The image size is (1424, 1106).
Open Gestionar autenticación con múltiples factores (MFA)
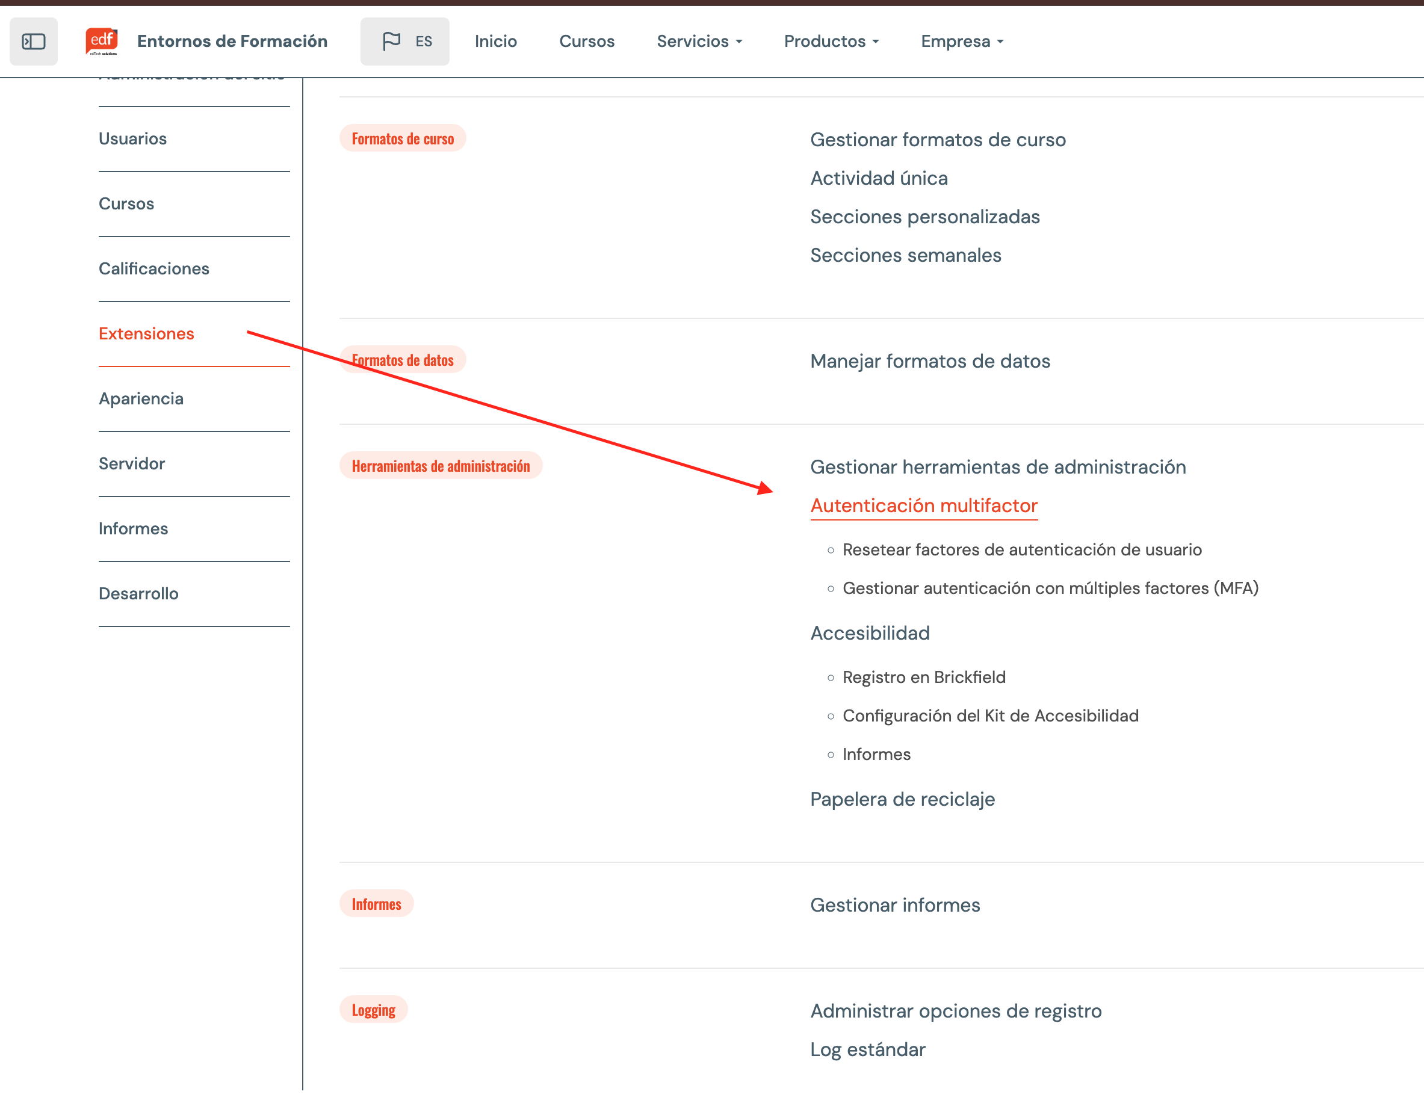click(1050, 588)
